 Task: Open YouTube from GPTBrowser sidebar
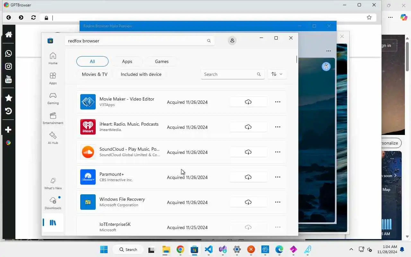tap(9, 79)
